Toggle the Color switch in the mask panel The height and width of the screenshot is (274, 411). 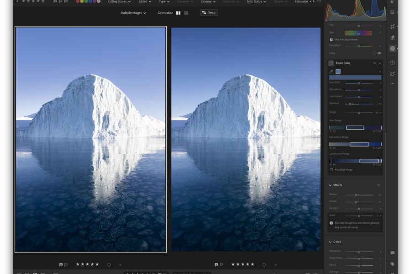(379, 53)
